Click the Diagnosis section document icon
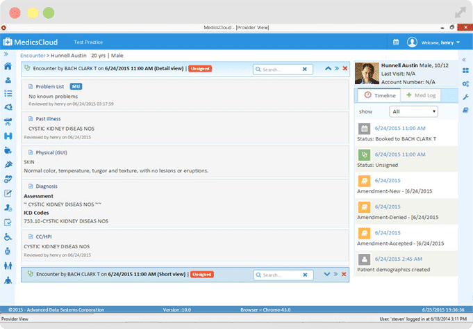 (x=31, y=186)
